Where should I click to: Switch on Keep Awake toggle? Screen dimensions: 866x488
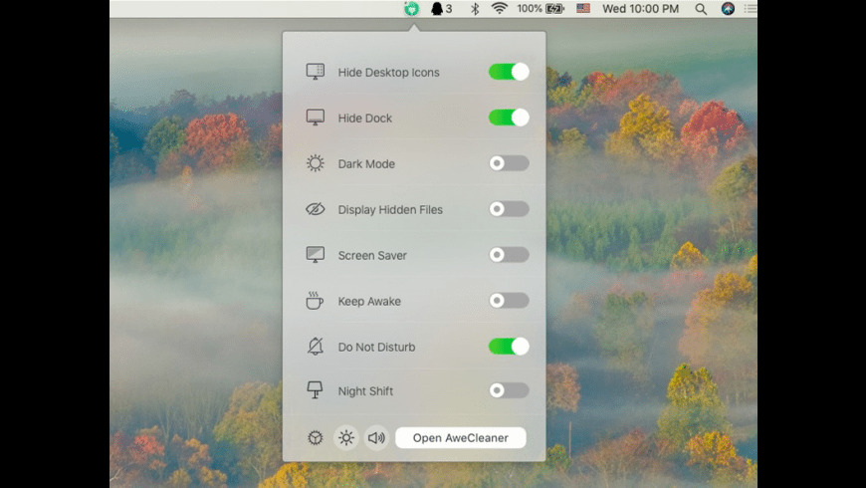(x=509, y=301)
